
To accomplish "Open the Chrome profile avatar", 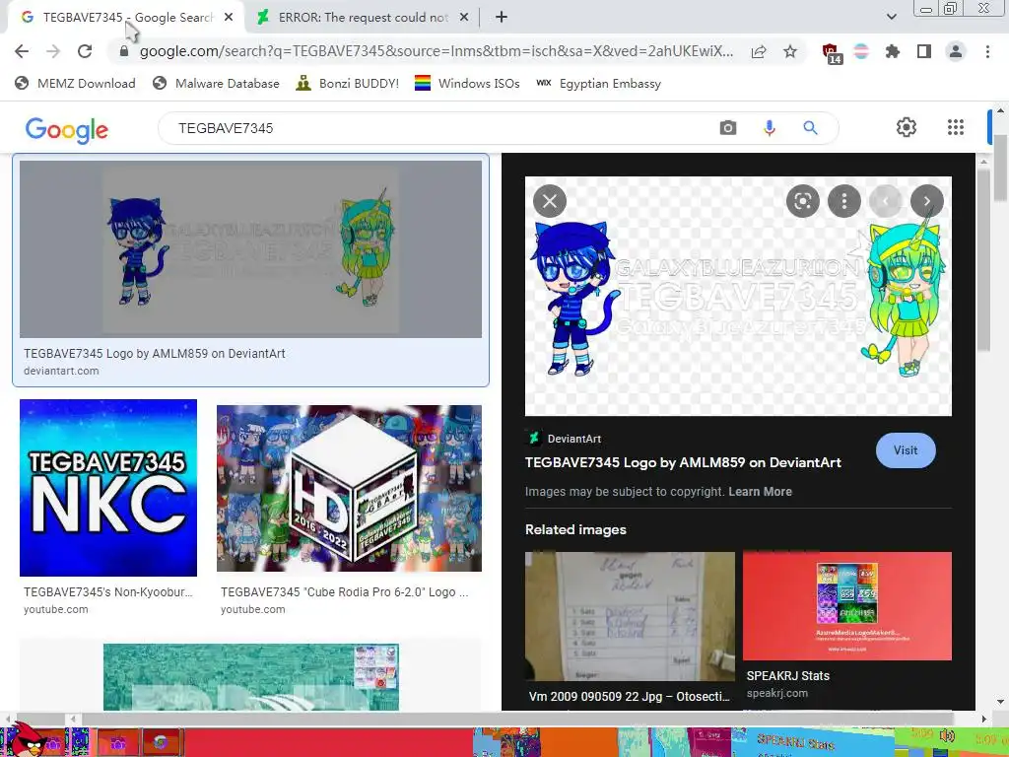I will pyautogui.click(x=956, y=51).
